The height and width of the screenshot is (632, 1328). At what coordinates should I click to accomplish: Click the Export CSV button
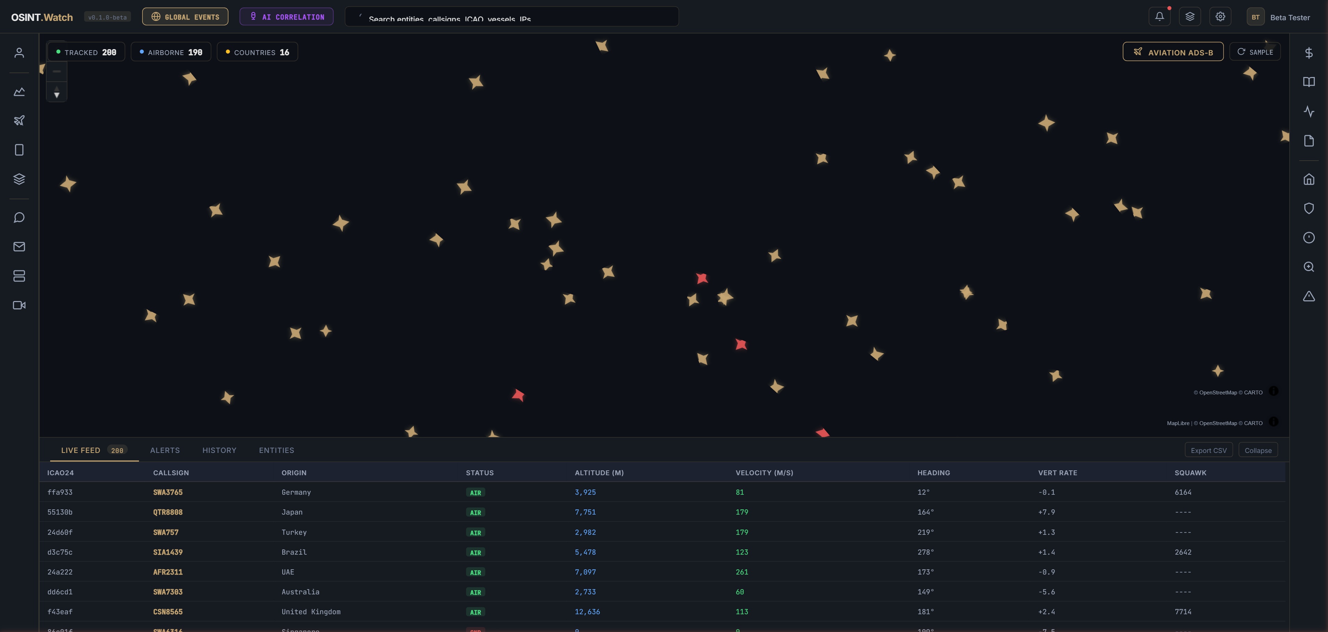click(x=1209, y=449)
